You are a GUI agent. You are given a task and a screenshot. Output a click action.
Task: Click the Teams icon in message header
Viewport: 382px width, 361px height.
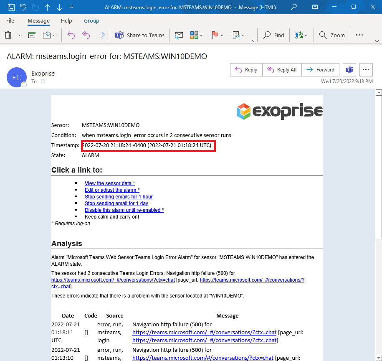pos(349,70)
